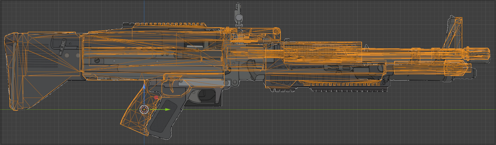This screenshot has height=145, width=496.
Task: Click the red X-axis gizmo handle
Action: [x=156, y=98]
